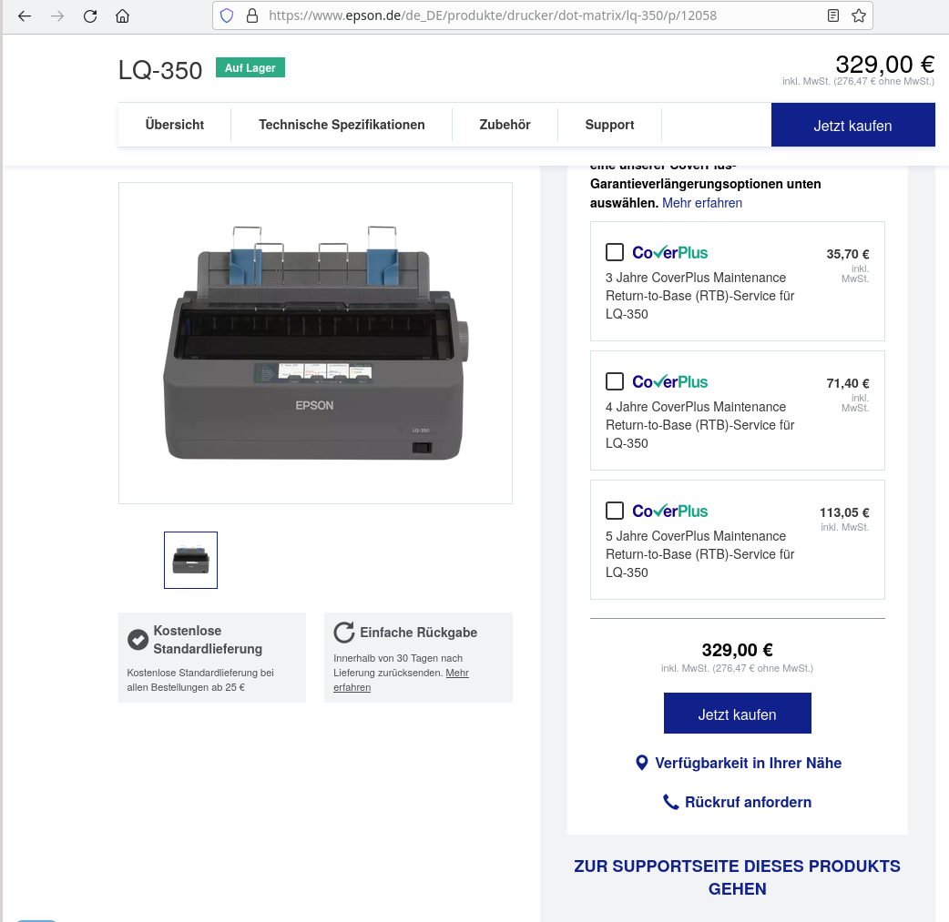Open the Zubehör tab
The height and width of the screenshot is (922, 949).
(x=505, y=125)
